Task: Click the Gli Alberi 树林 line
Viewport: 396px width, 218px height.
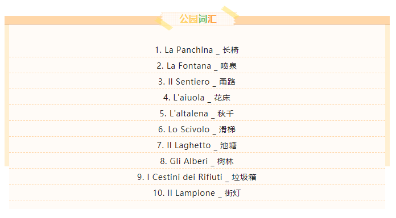Action: 197,161
